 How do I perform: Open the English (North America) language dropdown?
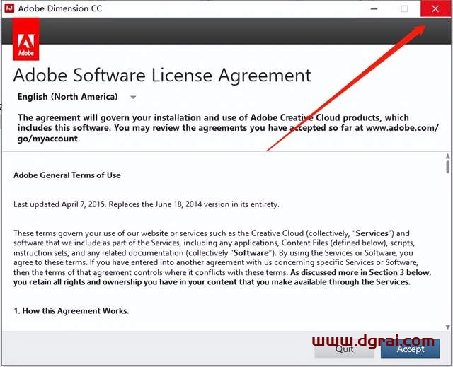click(x=76, y=97)
